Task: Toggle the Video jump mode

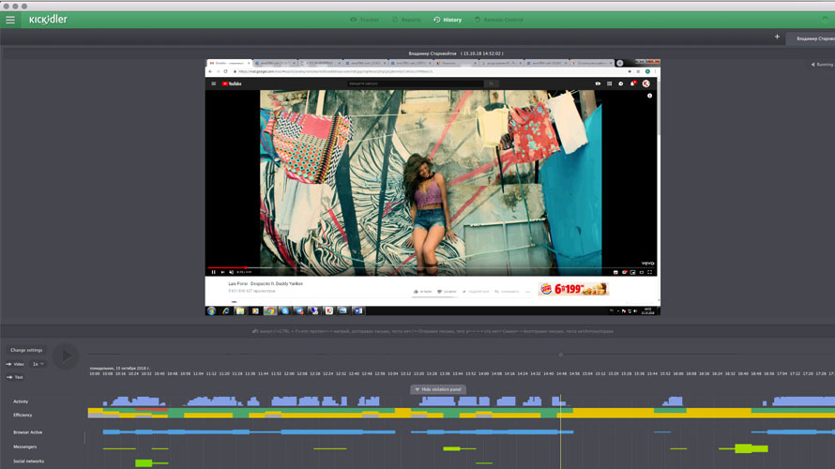Action: (x=15, y=364)
